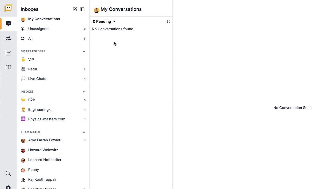Click the Search magnifier icon
The width and height of the screenshot is (312, 189).
point(8,173)
